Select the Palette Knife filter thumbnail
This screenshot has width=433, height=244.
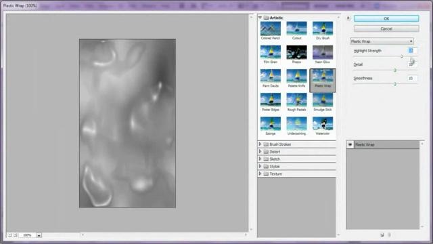(296, 76)
